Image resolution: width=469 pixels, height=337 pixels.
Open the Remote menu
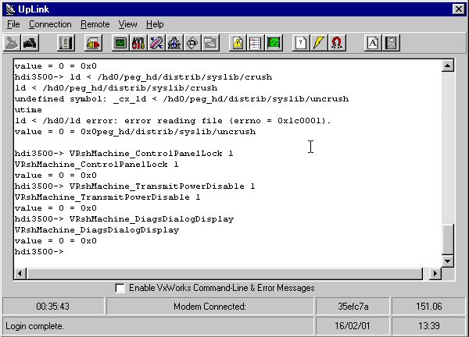[95, 24]
